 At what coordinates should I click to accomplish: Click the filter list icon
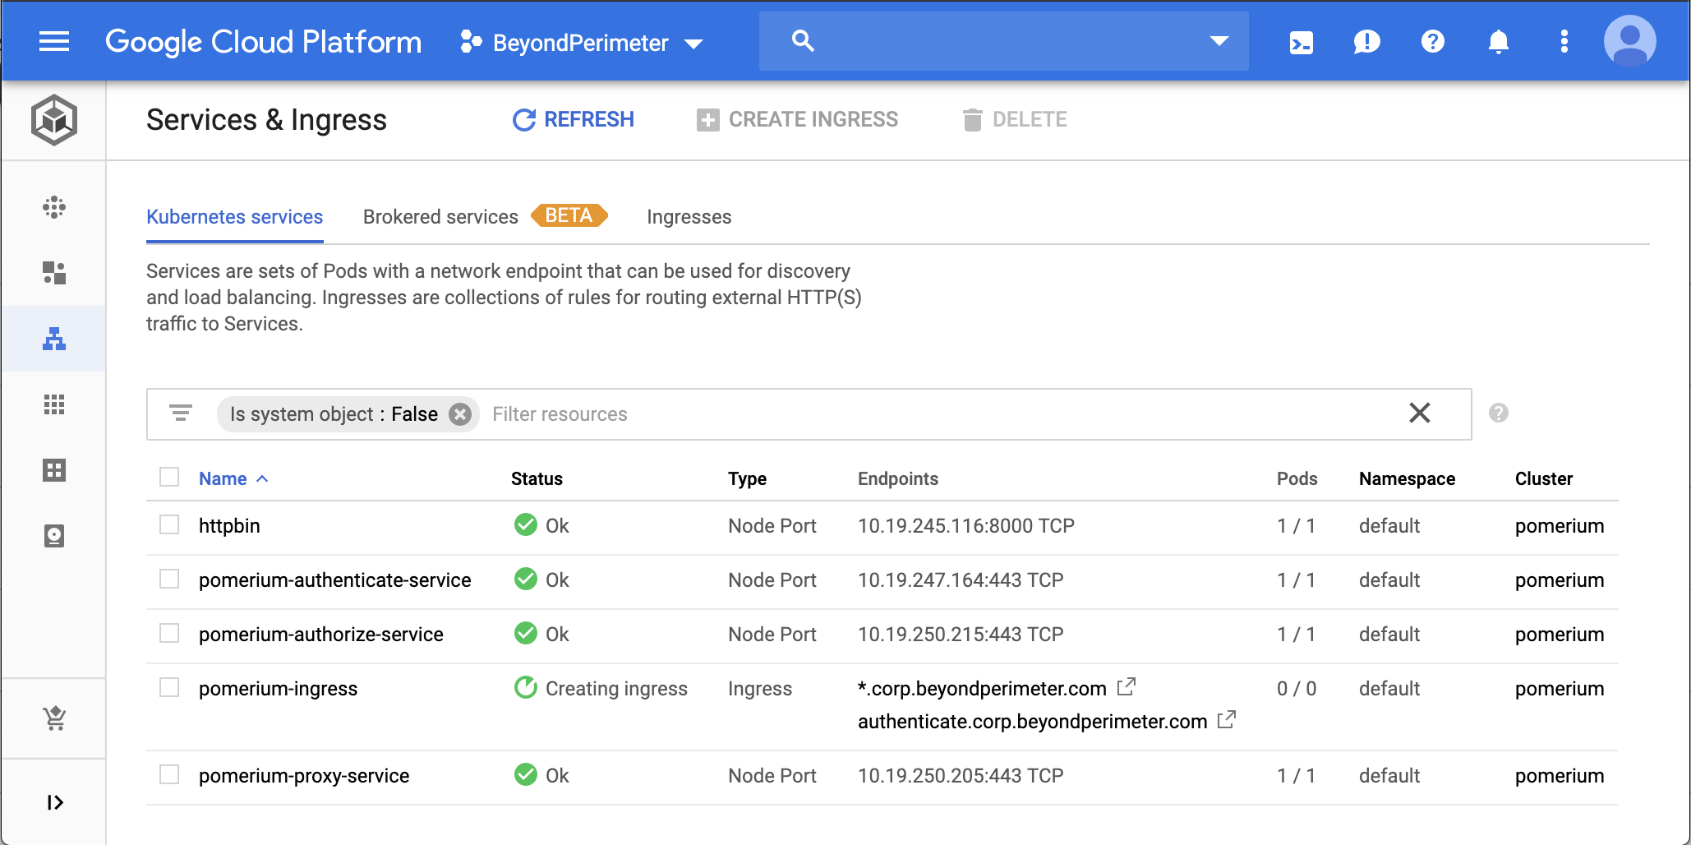pyautogui.click(x=181, y=413)
